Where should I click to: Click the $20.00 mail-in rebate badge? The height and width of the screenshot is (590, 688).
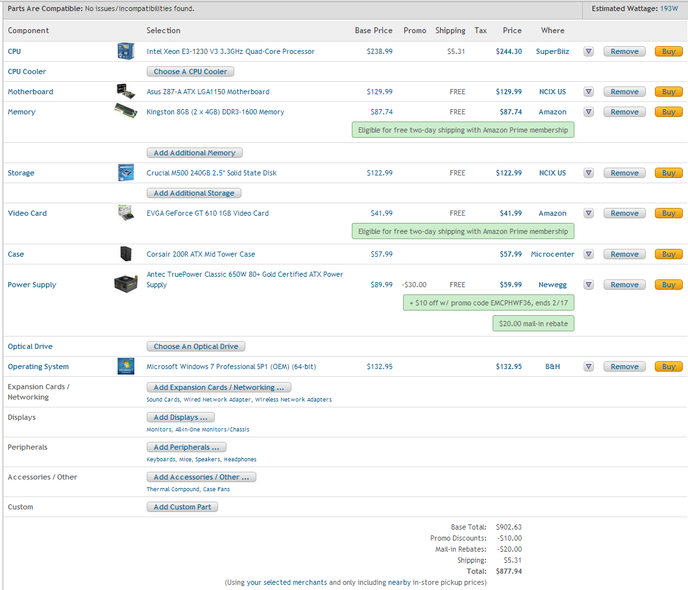point(533,324)
